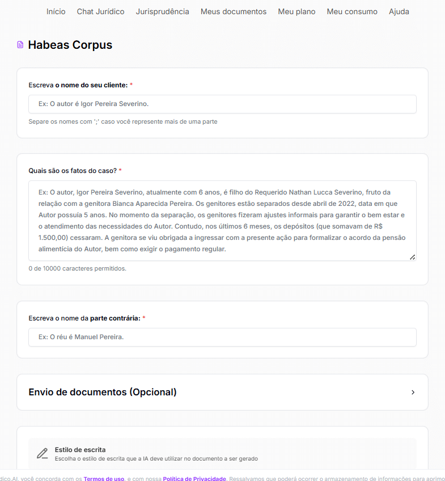The width and height of the screenshot is (445, 481).
Task: Click the document icon beside Habeas Corpus
Action: [20, 45]
